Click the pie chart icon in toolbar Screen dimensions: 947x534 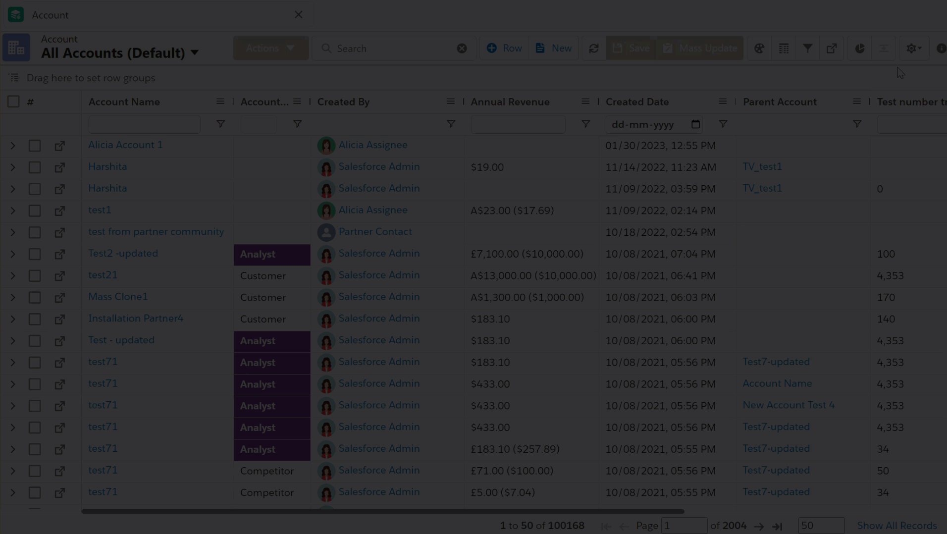tap(859, 48)
